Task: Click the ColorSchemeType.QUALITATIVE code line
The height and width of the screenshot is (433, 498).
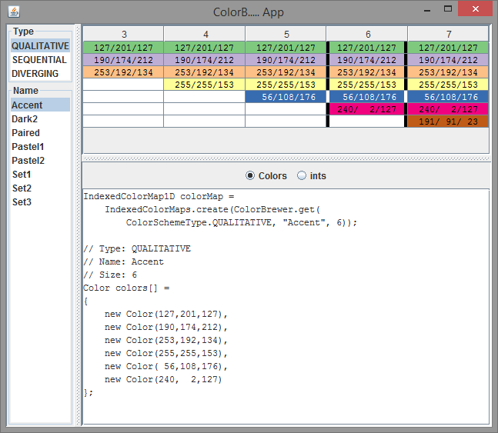Action: (242, 222)
